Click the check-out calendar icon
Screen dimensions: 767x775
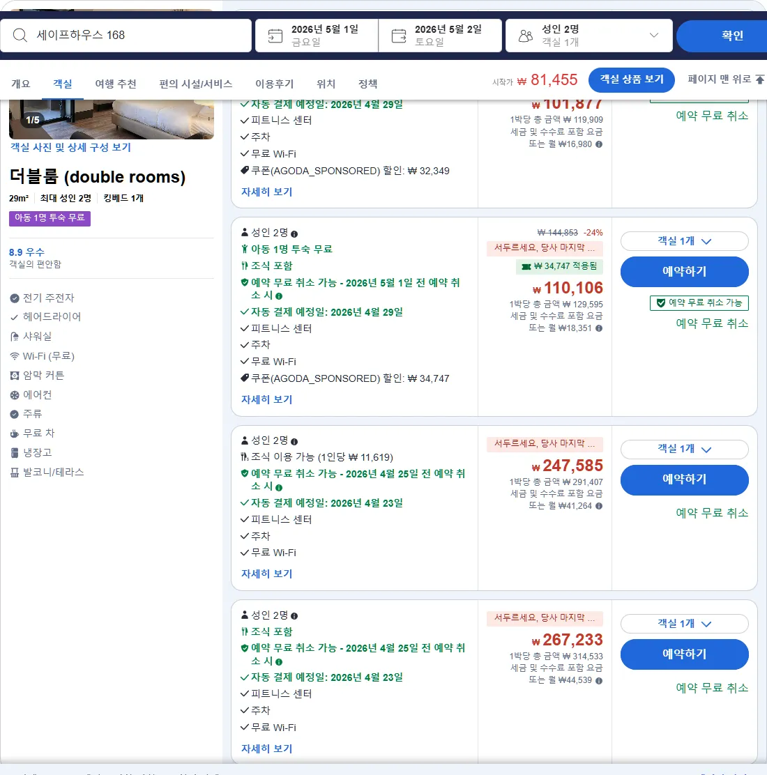pyautogui.click(x=399, y=36)
